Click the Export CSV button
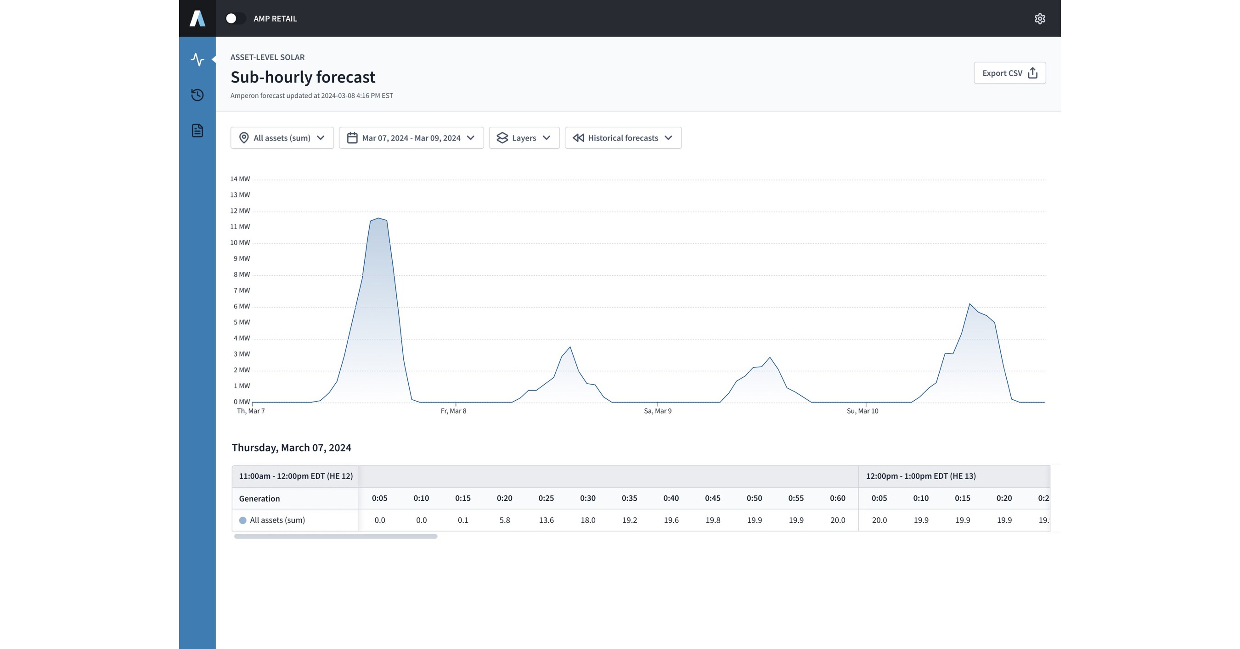This screenshot has width=1240, height=649. pos(1009,73)
